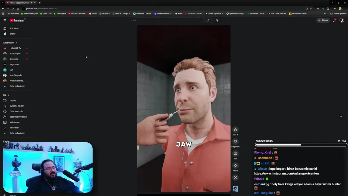
Task: Click the subscribers goal progress bar
Action: (x=301, y=145)
